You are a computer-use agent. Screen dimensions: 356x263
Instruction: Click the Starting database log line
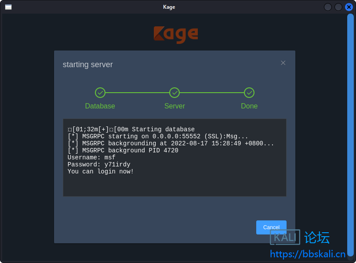point(131,130)
